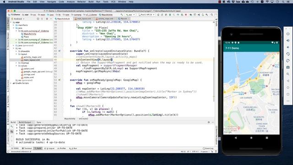Screen dimensions: 293x165
Task: Click the emulator volume up icon
Action: click(288, 40)
